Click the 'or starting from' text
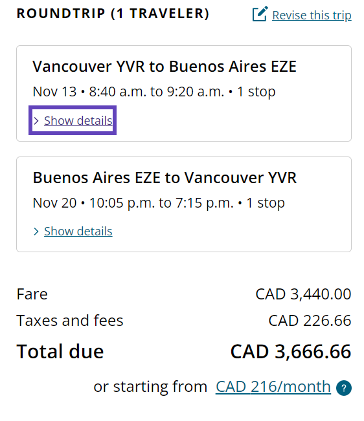The width and height of the screenshot is (364, 421). (x=150, y=387)
